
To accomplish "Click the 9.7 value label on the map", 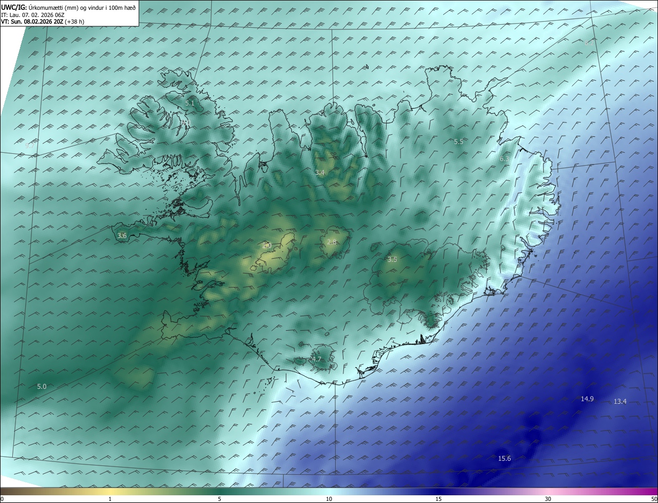I will coord(30,146).
